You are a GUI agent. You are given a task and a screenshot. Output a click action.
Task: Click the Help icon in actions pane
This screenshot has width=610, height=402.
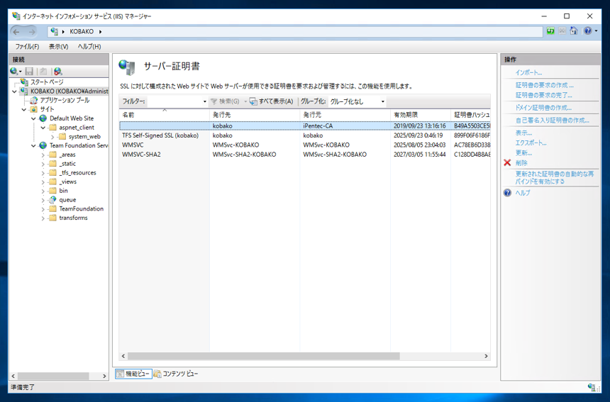tap(507, 193)
